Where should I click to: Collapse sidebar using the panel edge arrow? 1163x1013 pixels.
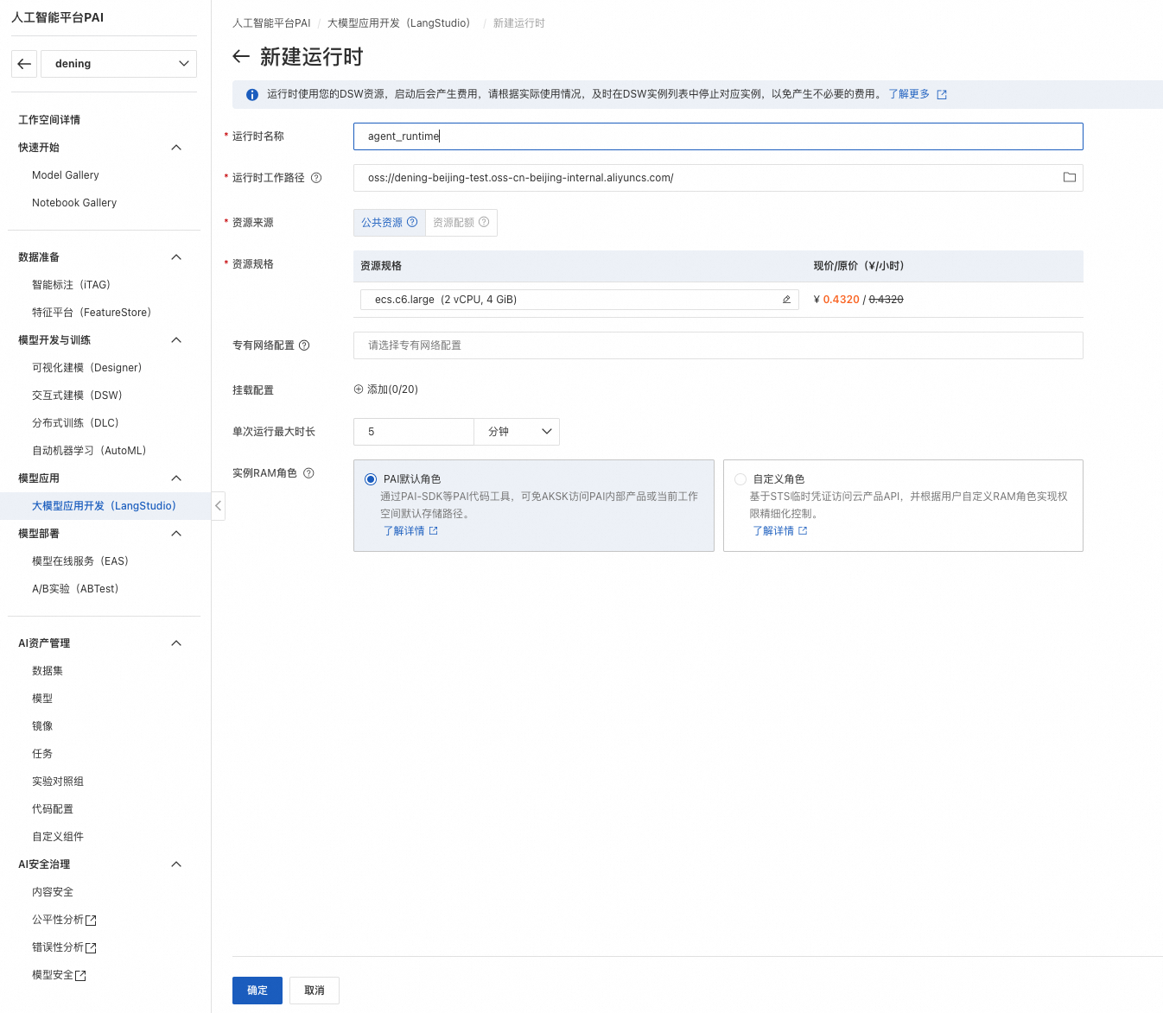point(219,506)
